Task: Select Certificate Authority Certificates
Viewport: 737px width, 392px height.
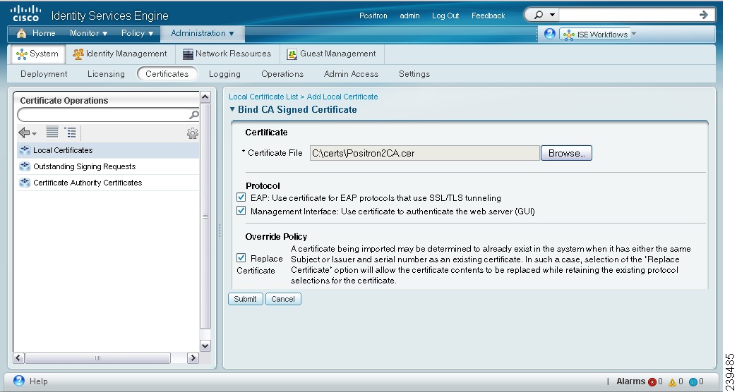Action: (x=108, y=183)
